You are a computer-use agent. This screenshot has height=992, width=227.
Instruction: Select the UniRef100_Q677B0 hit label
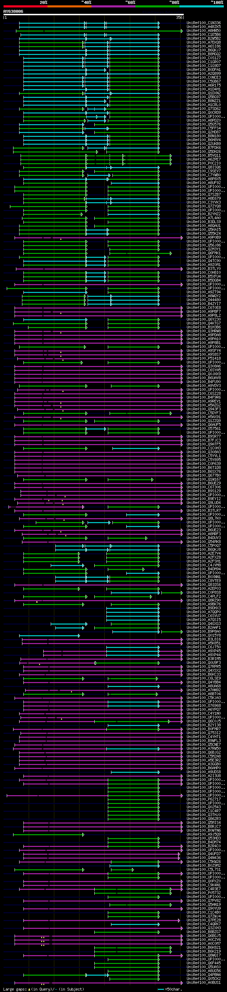(x=204, y=476)
